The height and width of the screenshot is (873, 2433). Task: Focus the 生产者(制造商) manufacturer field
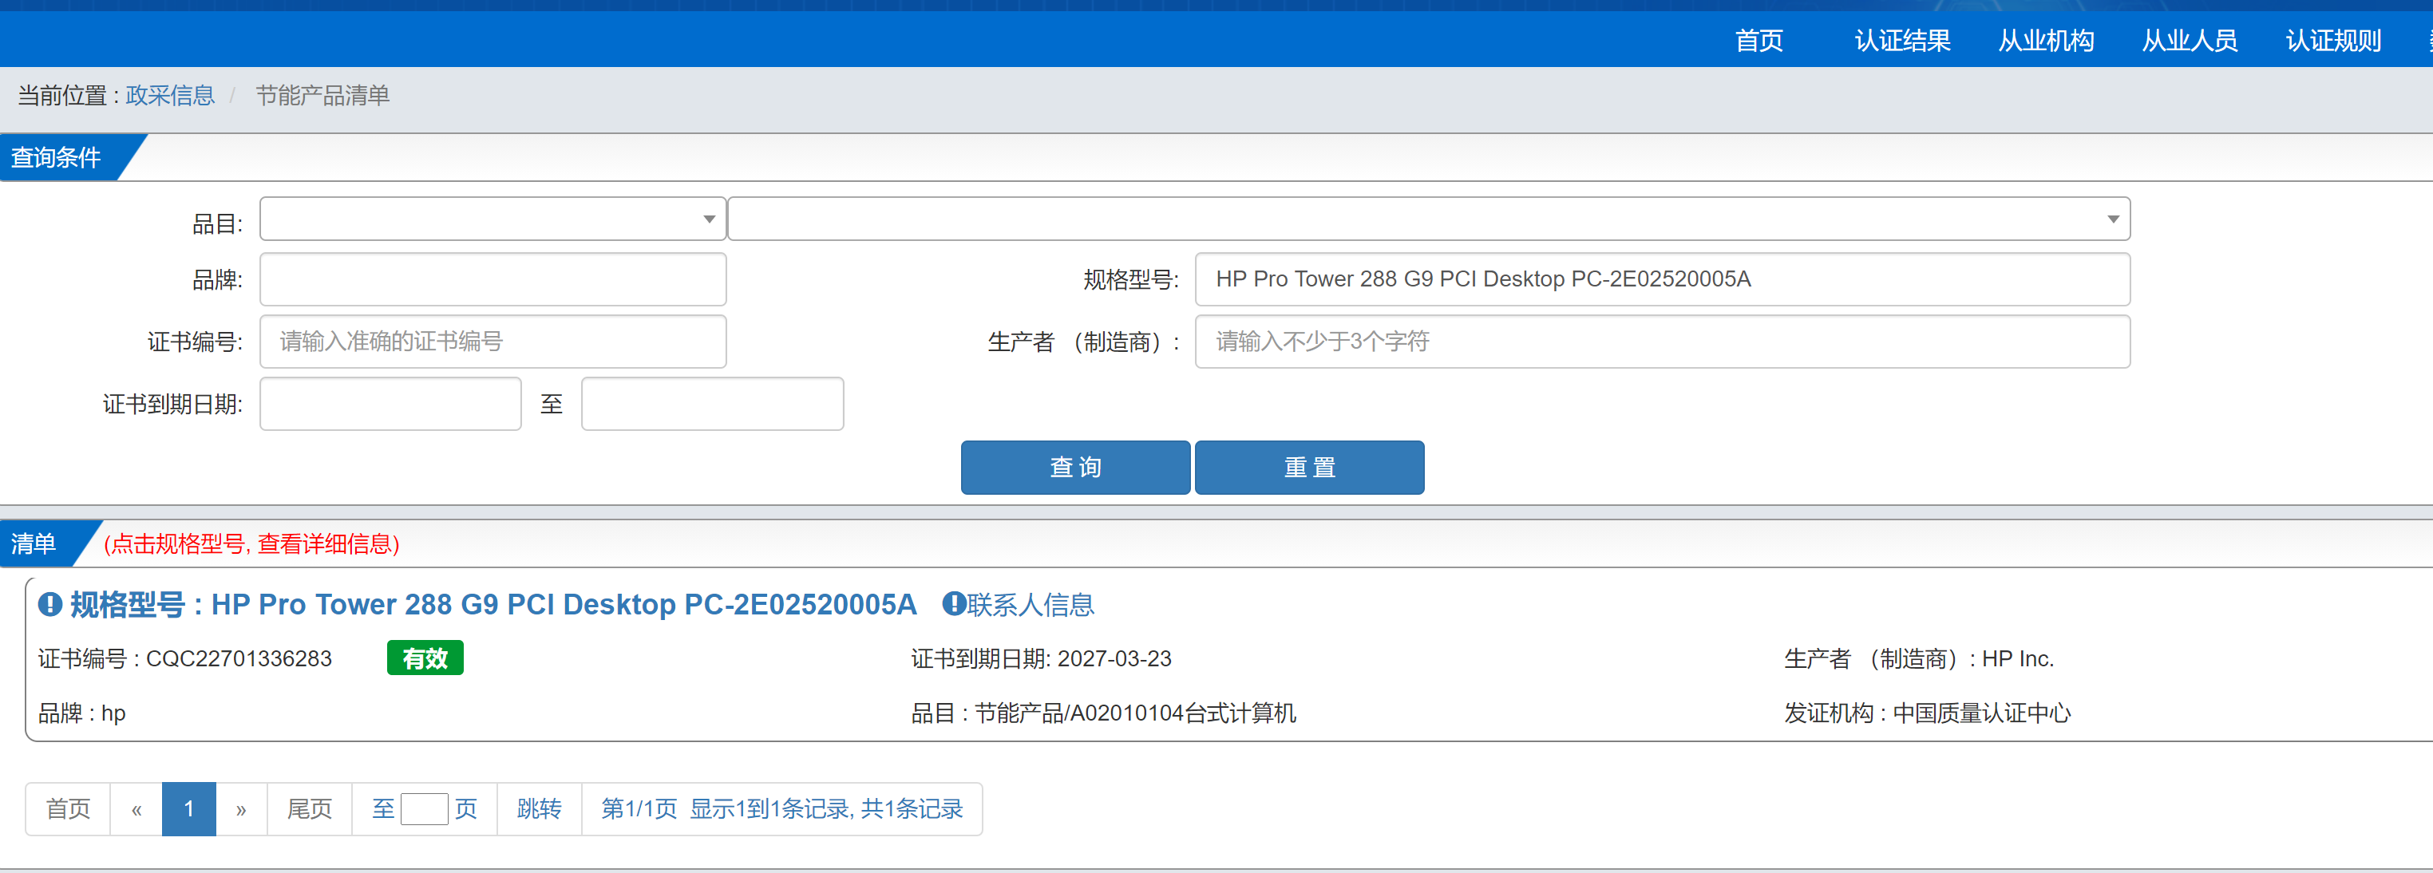coord(1662,342)
